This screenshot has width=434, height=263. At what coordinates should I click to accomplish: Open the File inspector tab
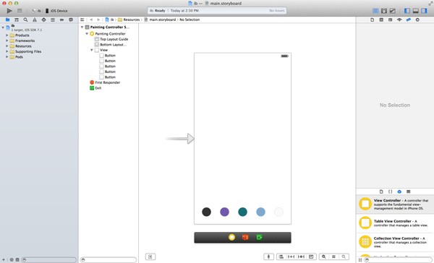(373, 20)
